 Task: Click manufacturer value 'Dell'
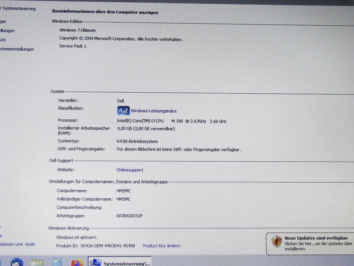(120, 101)
